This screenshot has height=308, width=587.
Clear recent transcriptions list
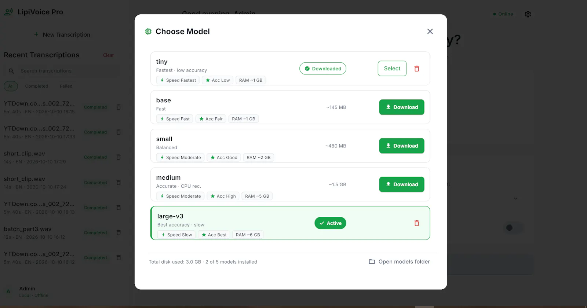tap(108, 55)
